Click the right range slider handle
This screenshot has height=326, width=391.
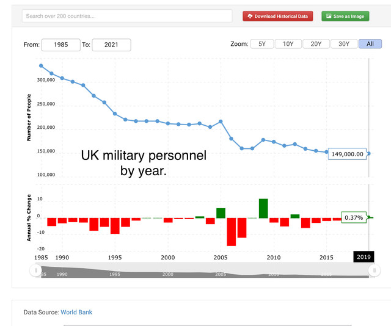[375, 270]
